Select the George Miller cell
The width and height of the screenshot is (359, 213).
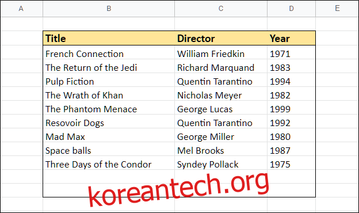tap(221, 137)
